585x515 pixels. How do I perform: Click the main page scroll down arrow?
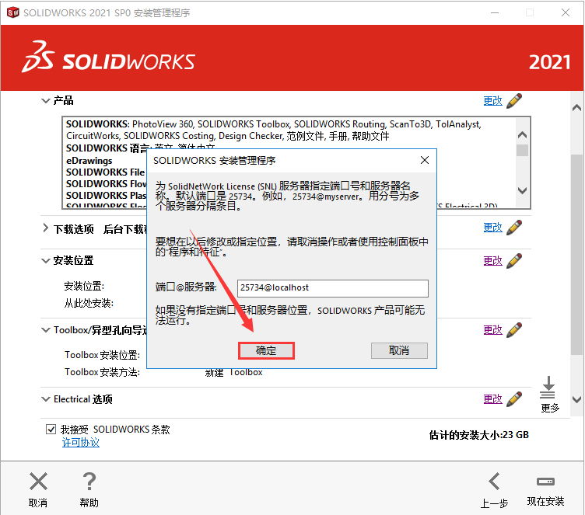[x=576, y=399]
